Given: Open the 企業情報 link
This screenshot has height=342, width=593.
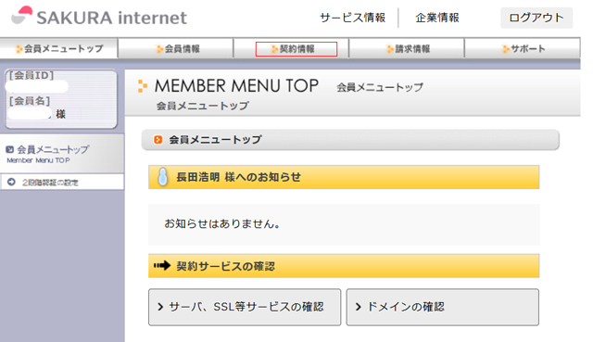Looking at the screenshot, I should (x=437, y=18).
